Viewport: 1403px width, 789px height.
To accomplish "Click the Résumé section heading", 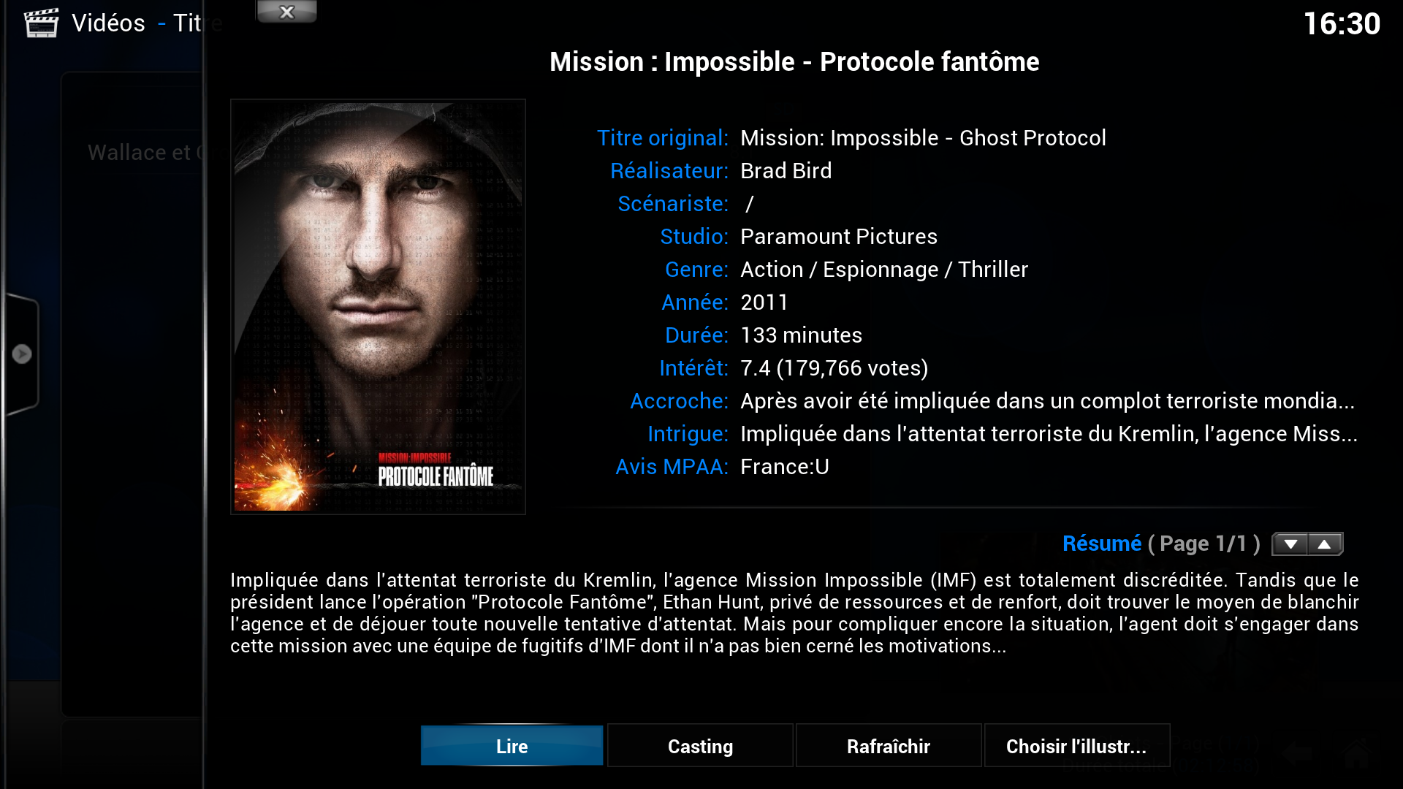I will tap(1101, 544).
